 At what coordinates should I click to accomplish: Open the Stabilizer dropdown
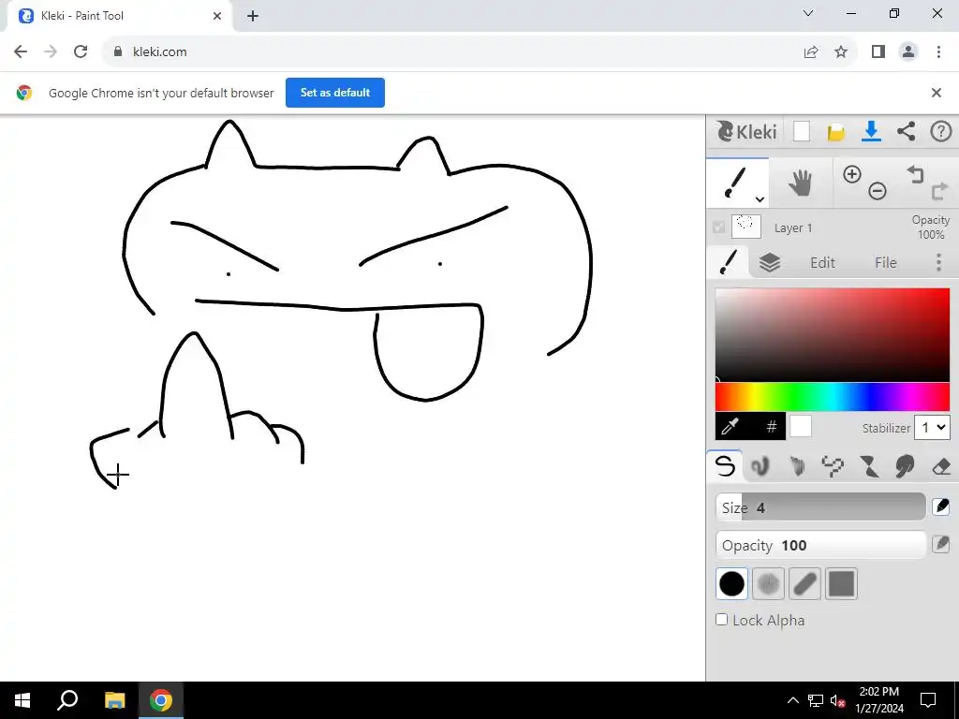click(x=932, y=427)
